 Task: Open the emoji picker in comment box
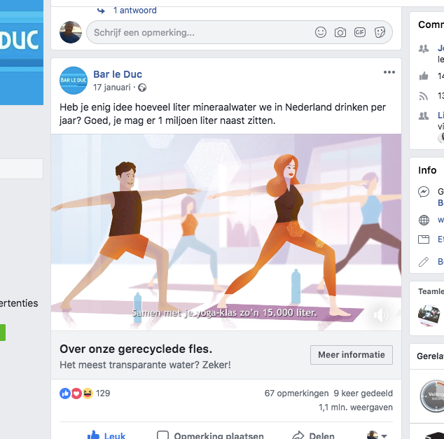(321, 32)
